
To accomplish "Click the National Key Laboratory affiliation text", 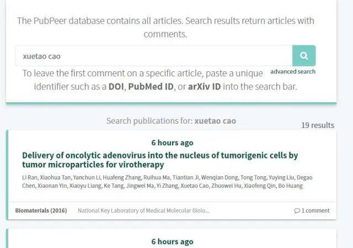I will pos(143,210).
